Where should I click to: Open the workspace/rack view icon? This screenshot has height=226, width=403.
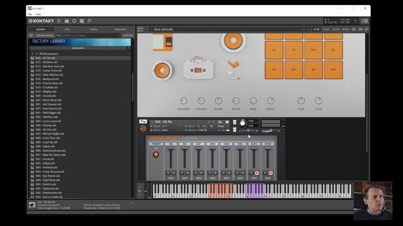[82, 21]
